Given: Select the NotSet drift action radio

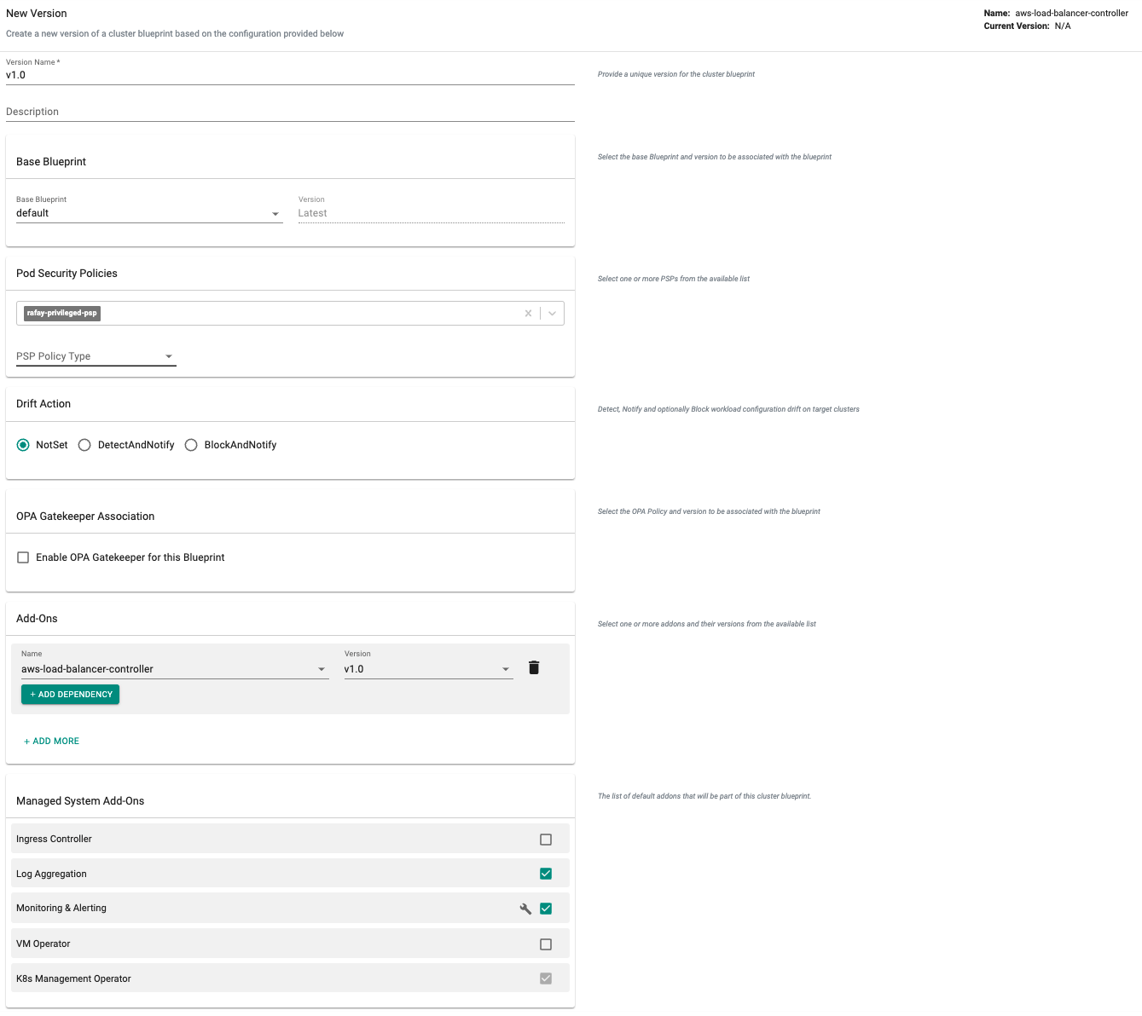Looking at the screenshot, I should click(23, 445).
